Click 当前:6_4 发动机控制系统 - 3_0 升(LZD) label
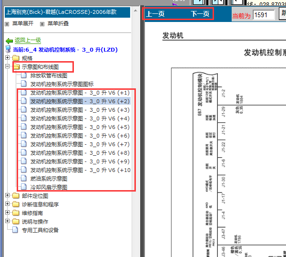Viewport: 286px width, 257px height. tap(65, 50)
